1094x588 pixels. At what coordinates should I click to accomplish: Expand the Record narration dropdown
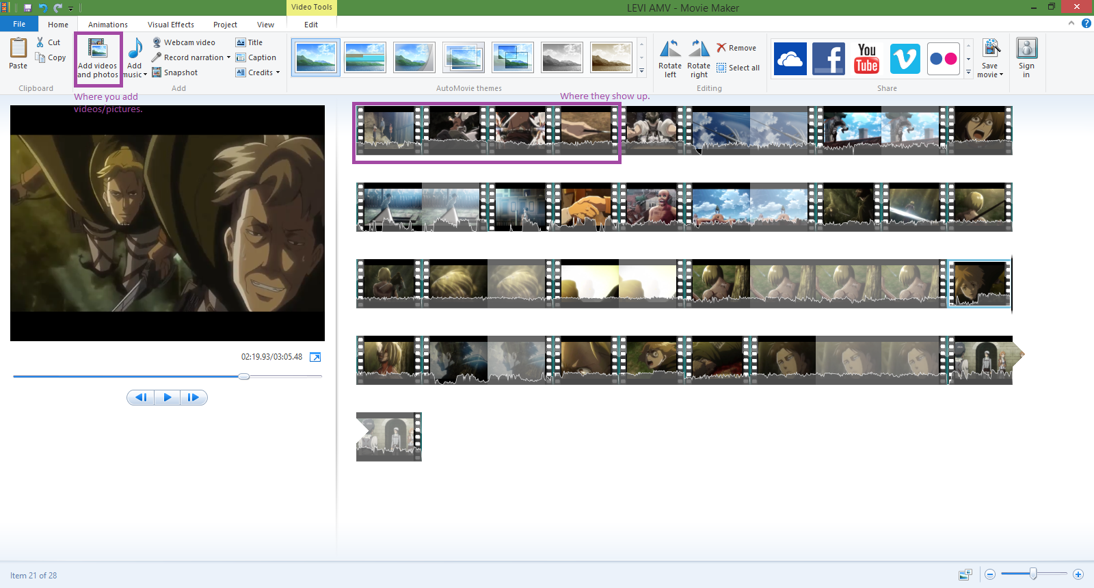(228, 57)
